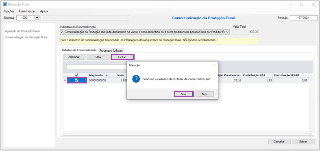The width and height of the screenshot is (320, 151).
Task: Click the RAT cell with value 1,93
Action: [257, 80]
